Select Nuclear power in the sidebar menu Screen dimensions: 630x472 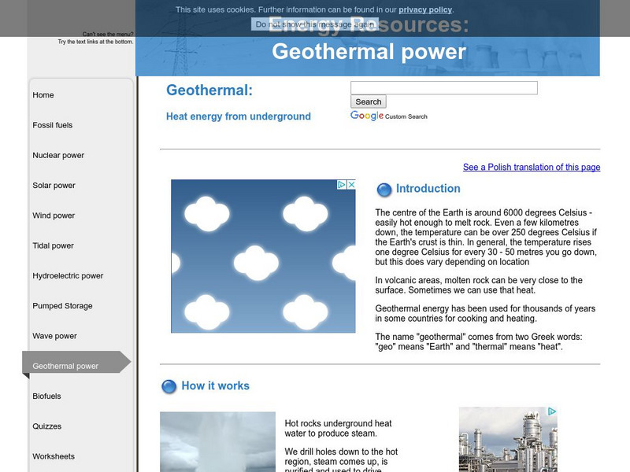tap(58, 156)
